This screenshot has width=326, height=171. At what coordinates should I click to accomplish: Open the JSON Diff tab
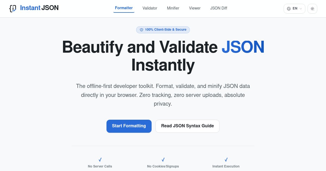(x=219, y=8)
